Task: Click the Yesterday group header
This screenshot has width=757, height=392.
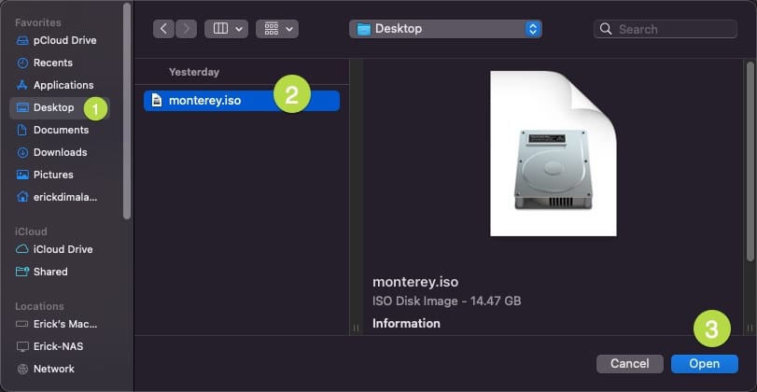Action: click(x=194, y=72)
